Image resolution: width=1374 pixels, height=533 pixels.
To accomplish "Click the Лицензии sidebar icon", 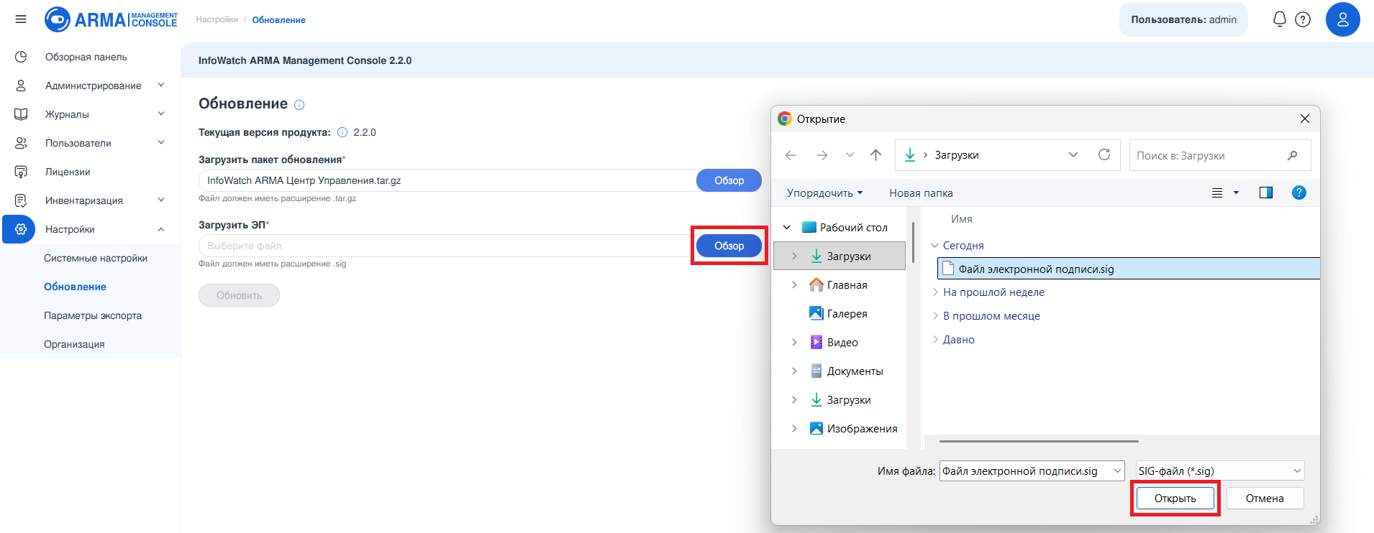I will coord(21,172).
